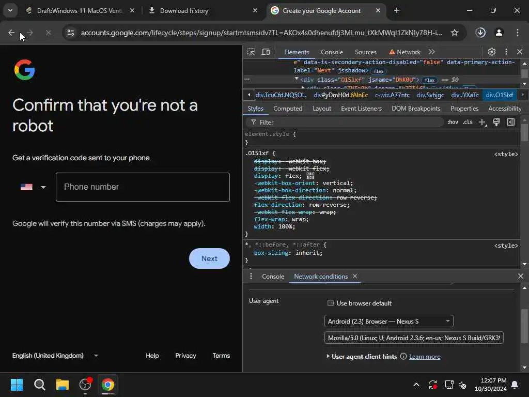
Task: Open the Network tab
Action: point(404,52)
